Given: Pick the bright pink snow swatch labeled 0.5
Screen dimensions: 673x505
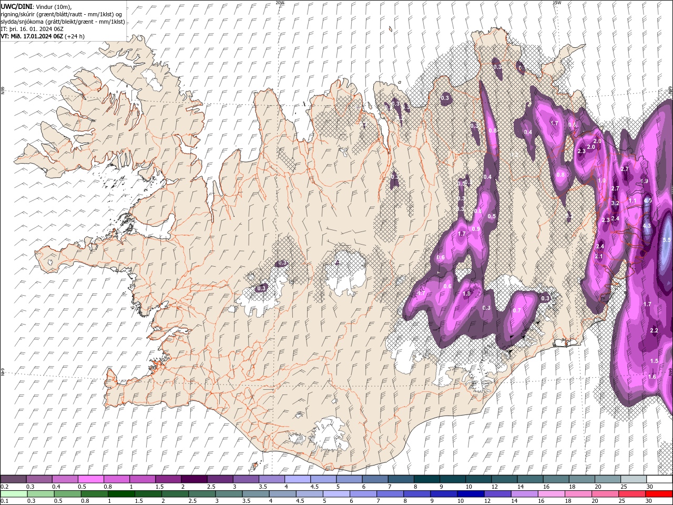Looking at the screenshot, I should click(90, 479).
